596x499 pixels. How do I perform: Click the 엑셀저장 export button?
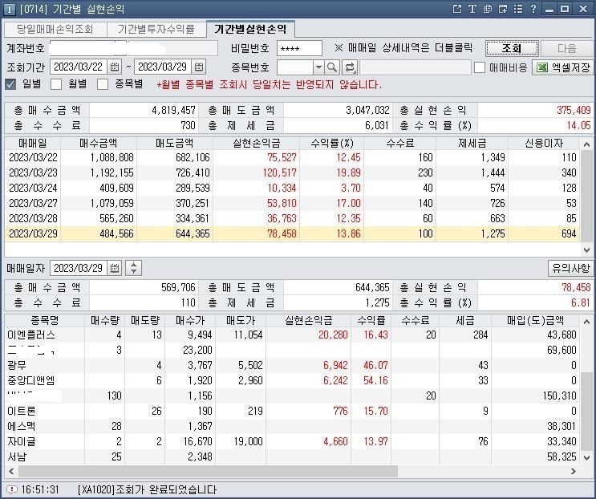[x=563, y=67]
